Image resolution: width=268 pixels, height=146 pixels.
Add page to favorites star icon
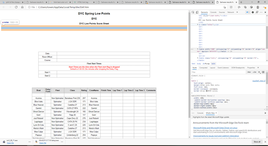pos(224,7)
